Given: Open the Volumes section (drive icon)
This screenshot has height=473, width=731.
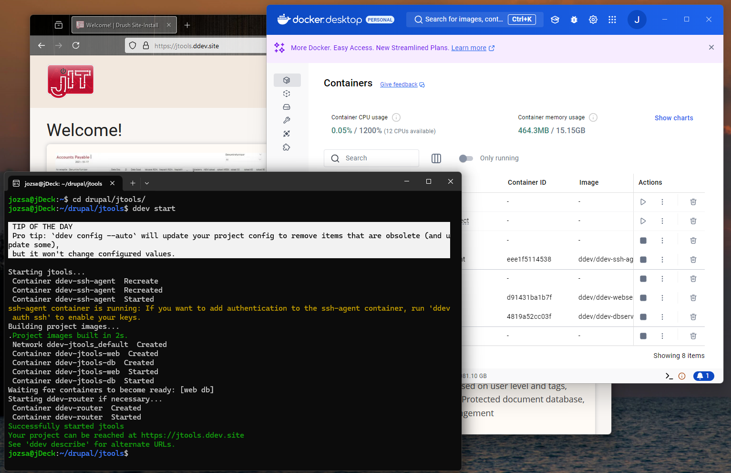Looking at the screenshot, I should pos(287,107).
